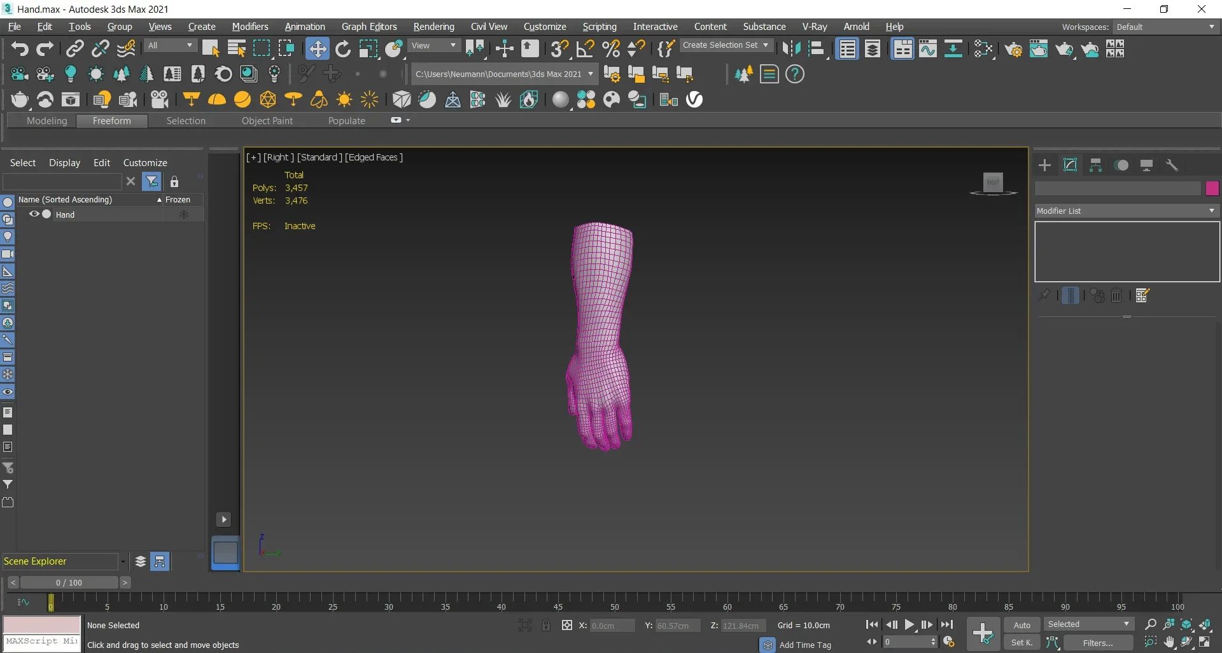This screenshot has height=653, width=1222.
Task: Open the Utilities wrench panel icon
Action: (x=1172, y=165)
